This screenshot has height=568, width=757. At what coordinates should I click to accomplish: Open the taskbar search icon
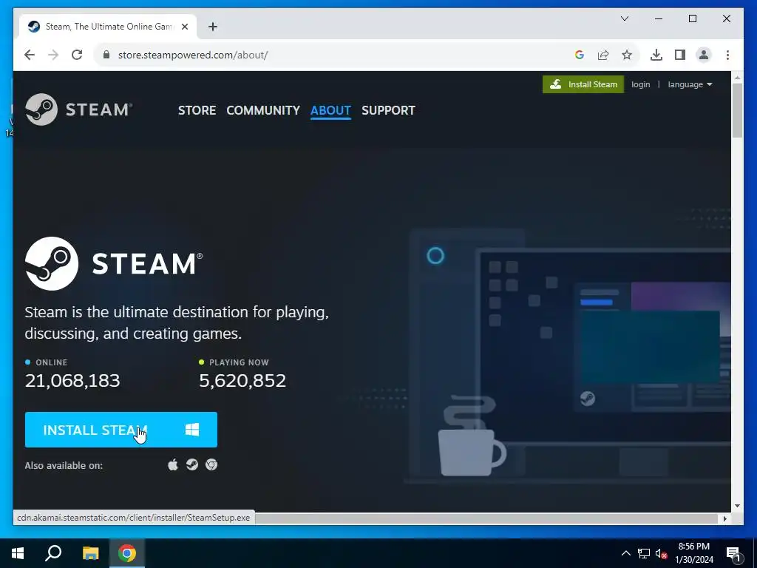pyautogui.click(x=53, y=553)
